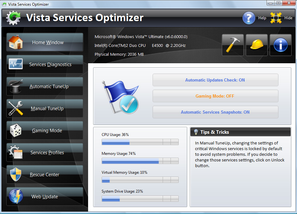The image size is (297, 214).
Task: Click the house icon for Home Window
Action: [16, 42]
